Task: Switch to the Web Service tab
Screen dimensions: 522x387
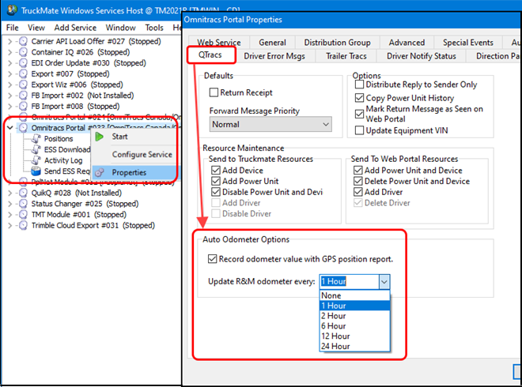Action: point(219,42)
